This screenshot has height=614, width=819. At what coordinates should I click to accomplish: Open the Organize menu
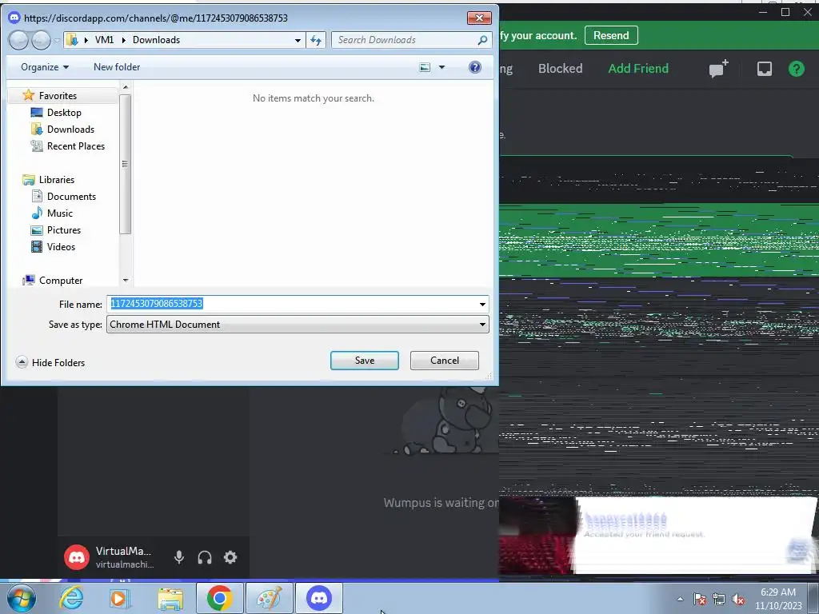click(45, 67)
